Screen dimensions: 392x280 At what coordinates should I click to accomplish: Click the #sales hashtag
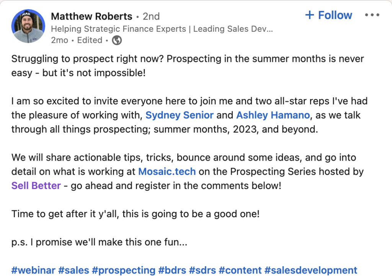pyautogui.click(x=73, y=270)
